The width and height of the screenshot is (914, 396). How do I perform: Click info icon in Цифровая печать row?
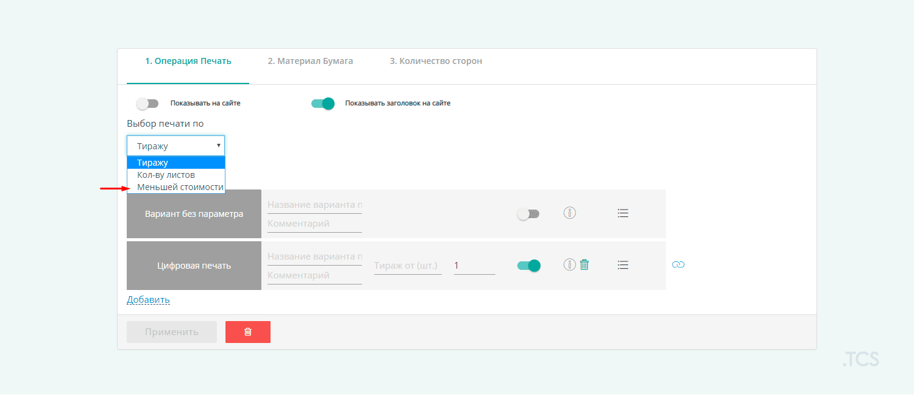coord(570,264)
